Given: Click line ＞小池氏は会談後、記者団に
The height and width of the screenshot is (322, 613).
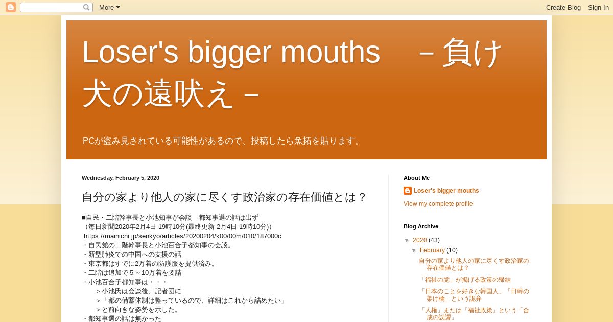Looking at the screenshot, I should [x=138, y=291].
